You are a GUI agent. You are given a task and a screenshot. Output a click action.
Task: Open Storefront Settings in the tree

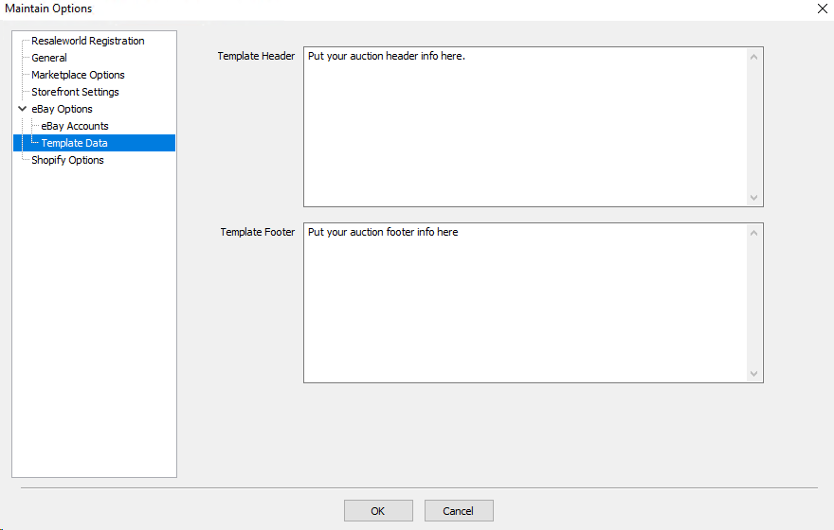(75, 92)
